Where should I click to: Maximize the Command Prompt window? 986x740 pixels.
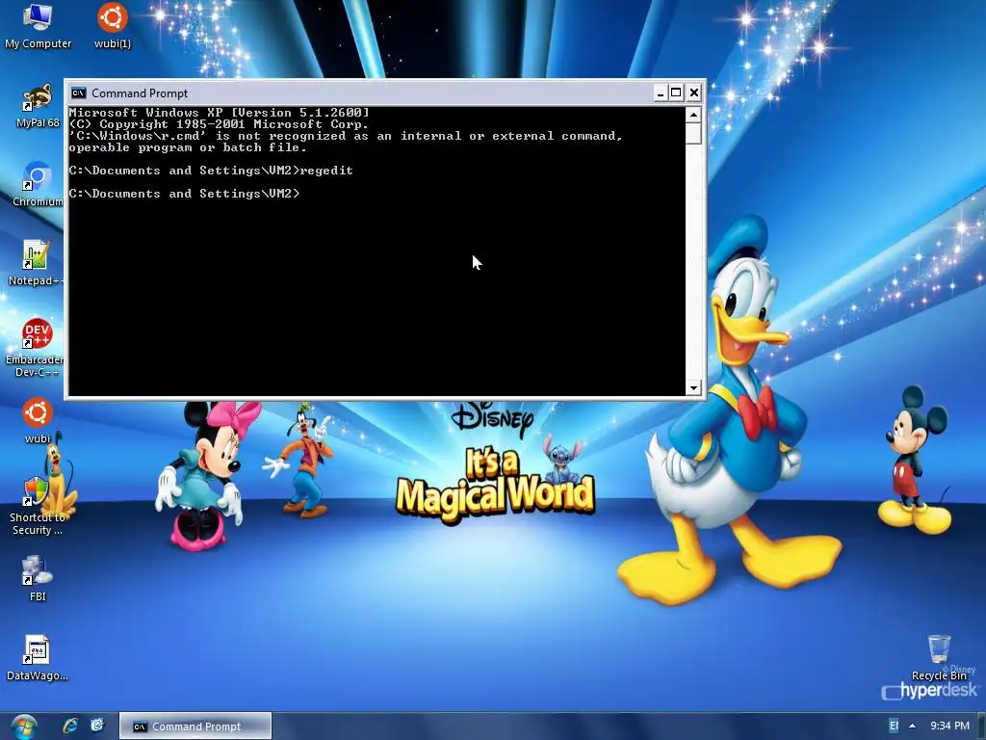click(676, 93)
